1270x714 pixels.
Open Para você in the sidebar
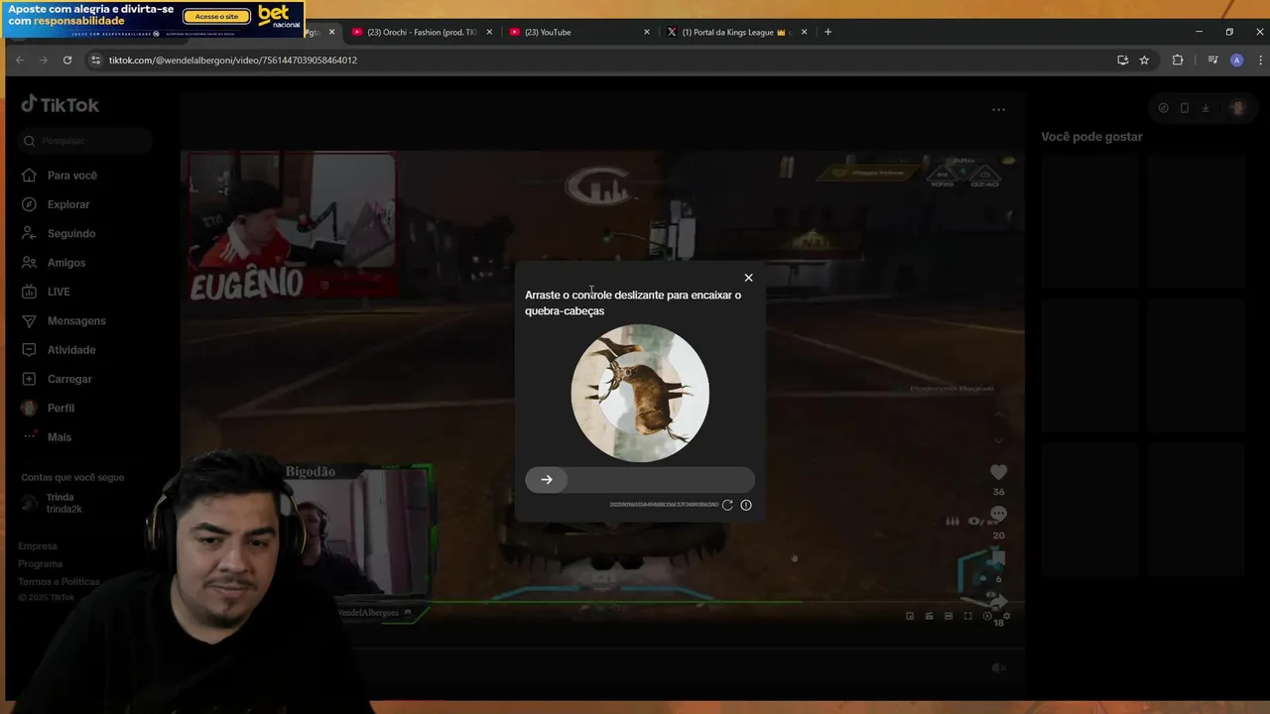click(x=60, y=176)
